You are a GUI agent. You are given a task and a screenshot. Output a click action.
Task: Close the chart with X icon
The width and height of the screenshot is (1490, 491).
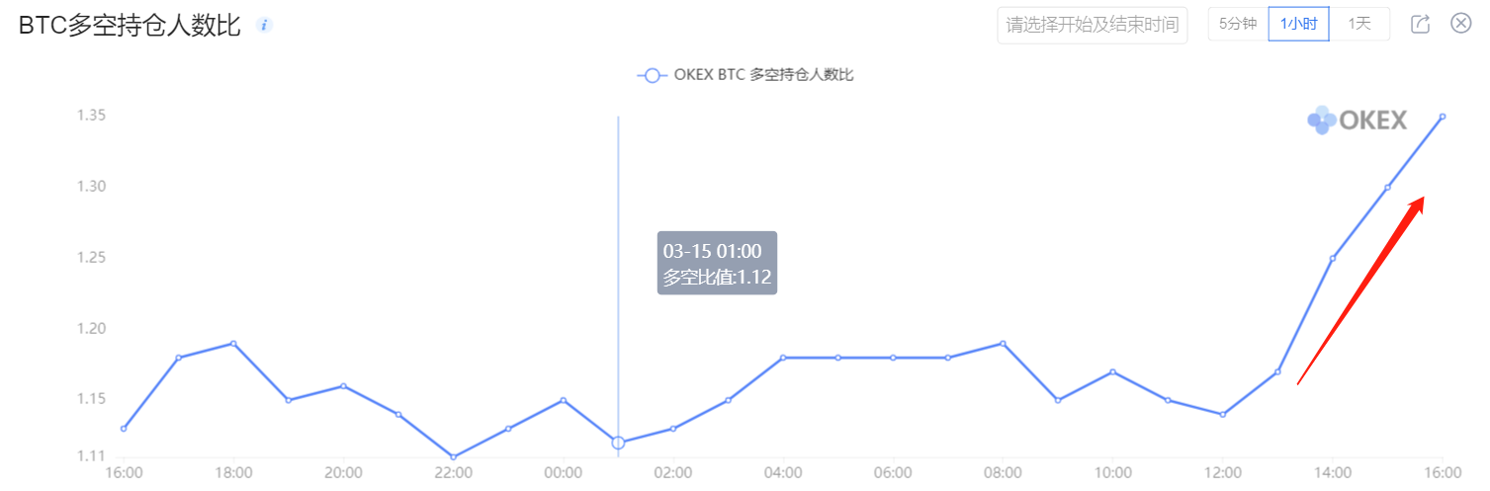coord(1460,24)
